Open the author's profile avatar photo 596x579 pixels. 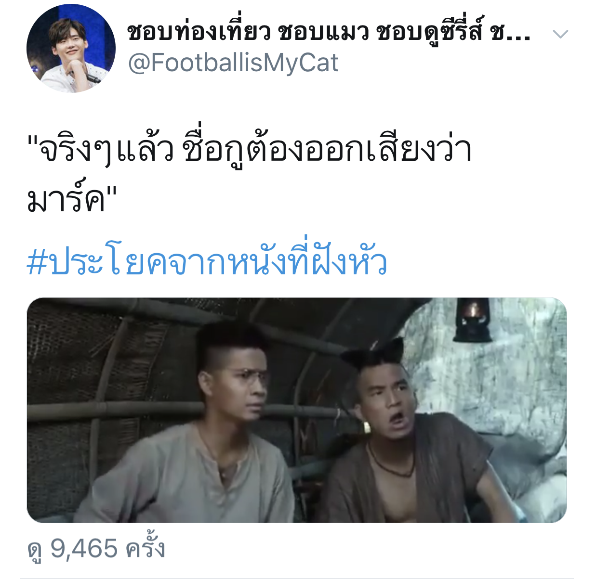click(x=71, y=48)
